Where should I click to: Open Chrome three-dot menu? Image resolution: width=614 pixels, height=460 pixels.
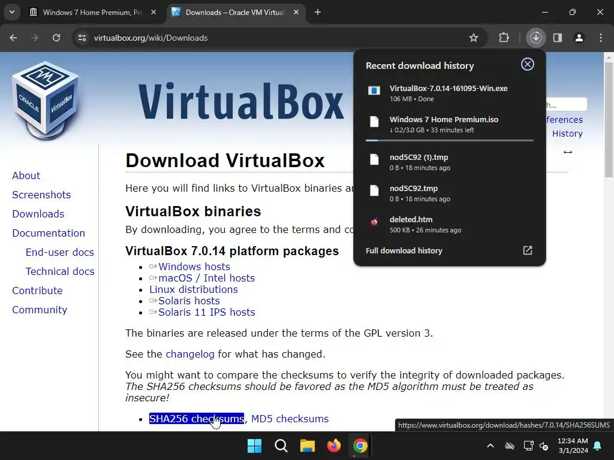601,38
